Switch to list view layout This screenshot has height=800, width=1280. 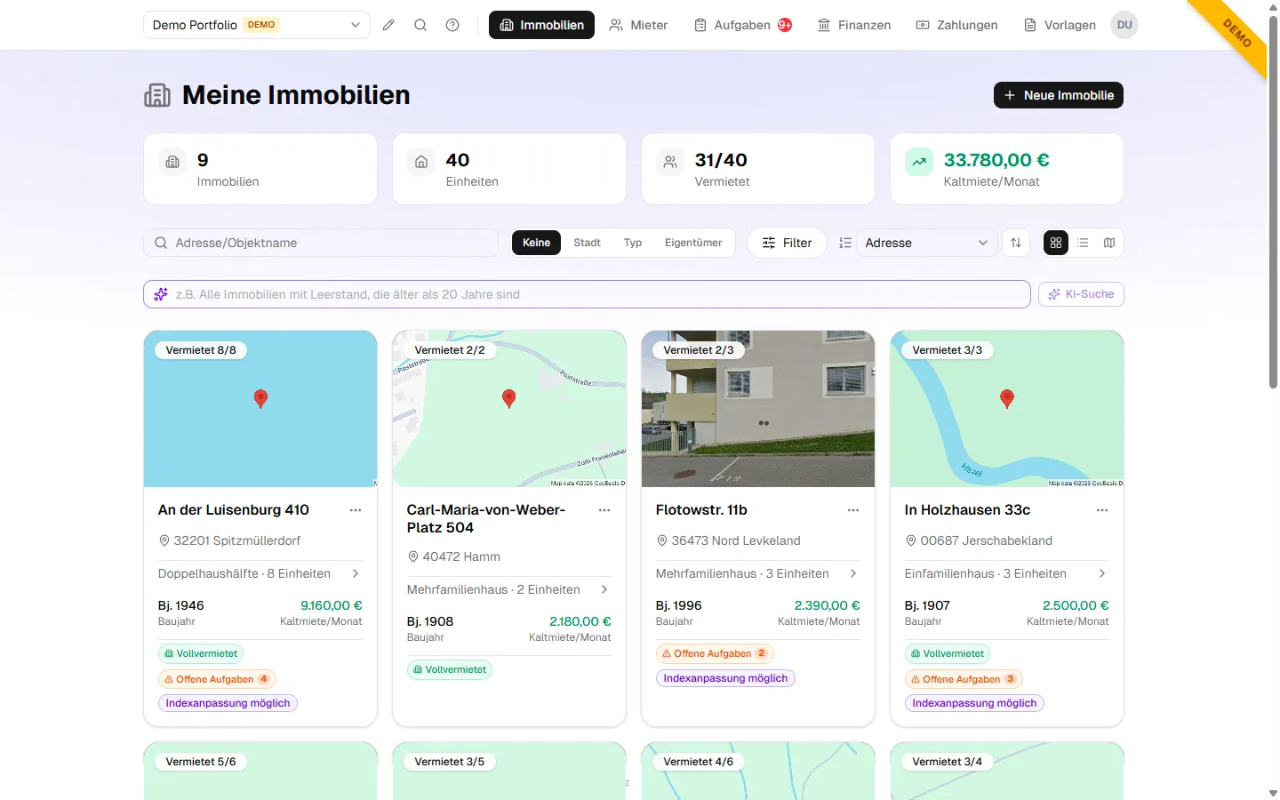[1083, 243]
